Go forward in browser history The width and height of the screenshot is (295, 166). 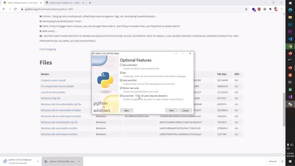pos(10,9)
